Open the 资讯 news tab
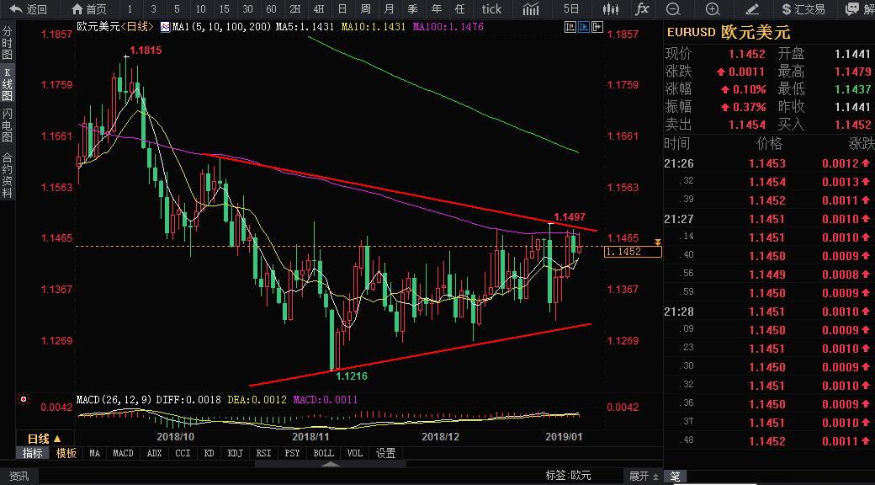Screen dimensions: 875x485 (19, 476)
